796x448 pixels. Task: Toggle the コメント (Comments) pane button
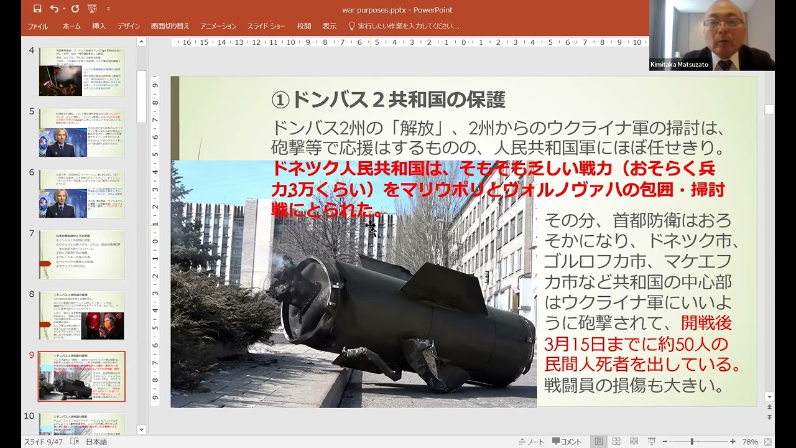point(567,442)
